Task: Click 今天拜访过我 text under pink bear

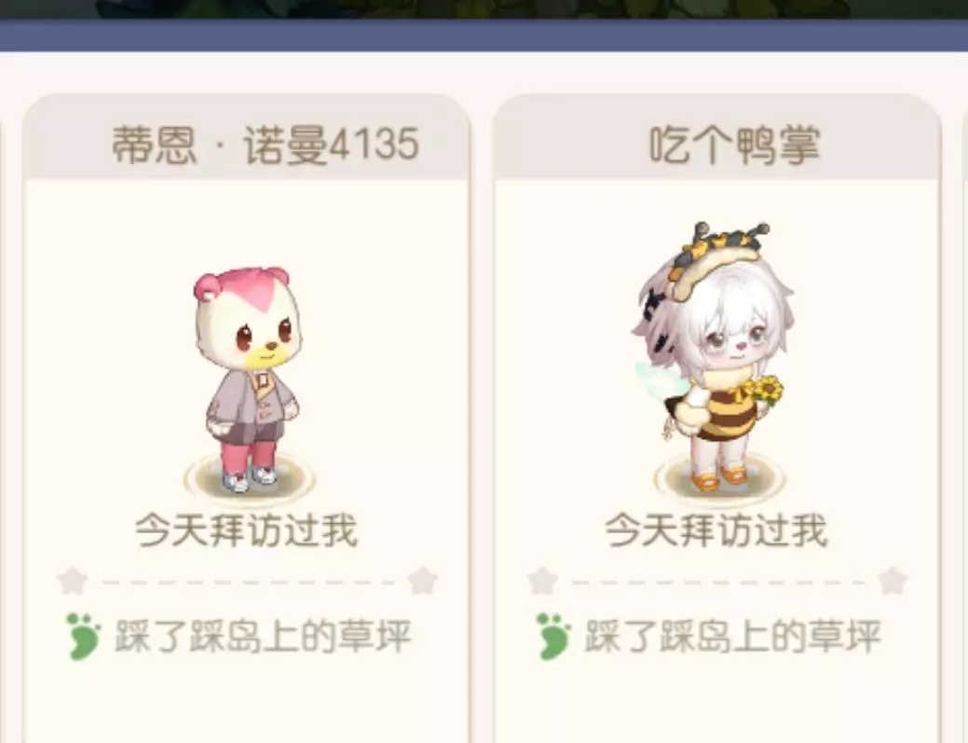Action: [246, 530]
